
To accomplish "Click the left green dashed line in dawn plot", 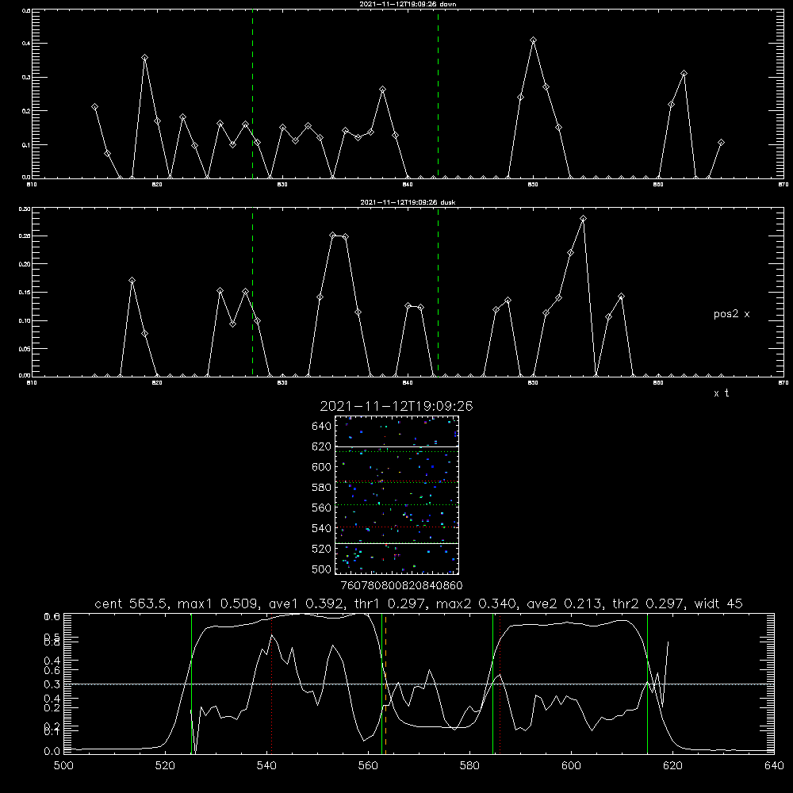I will 252,94.
